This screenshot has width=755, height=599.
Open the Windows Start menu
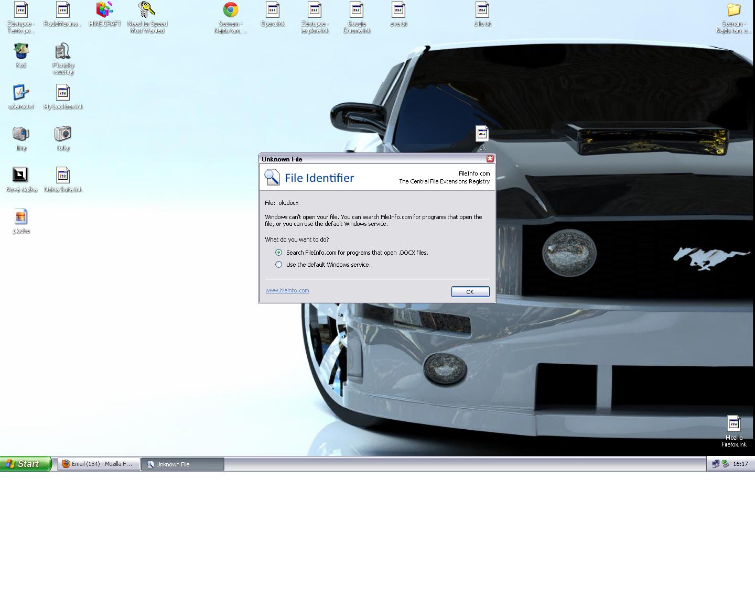pyautogui.click(x=25, y=464)
